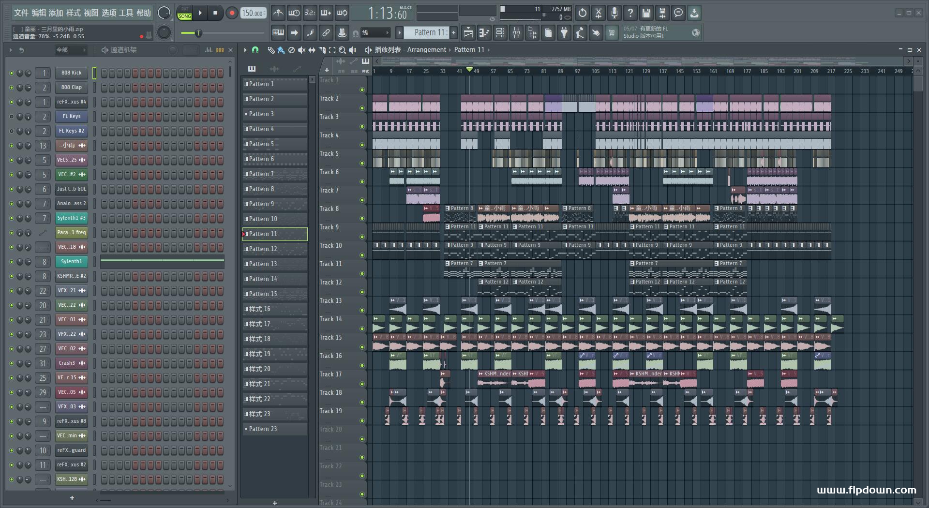The width and height of the screenshot is (929, 508).
Task: Mute the 808 Kick channel LED
Action: (12, 73)
